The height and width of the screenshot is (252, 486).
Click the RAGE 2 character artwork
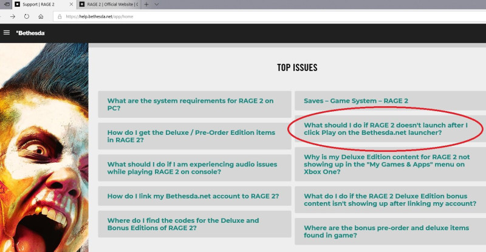tap(44, 148)
